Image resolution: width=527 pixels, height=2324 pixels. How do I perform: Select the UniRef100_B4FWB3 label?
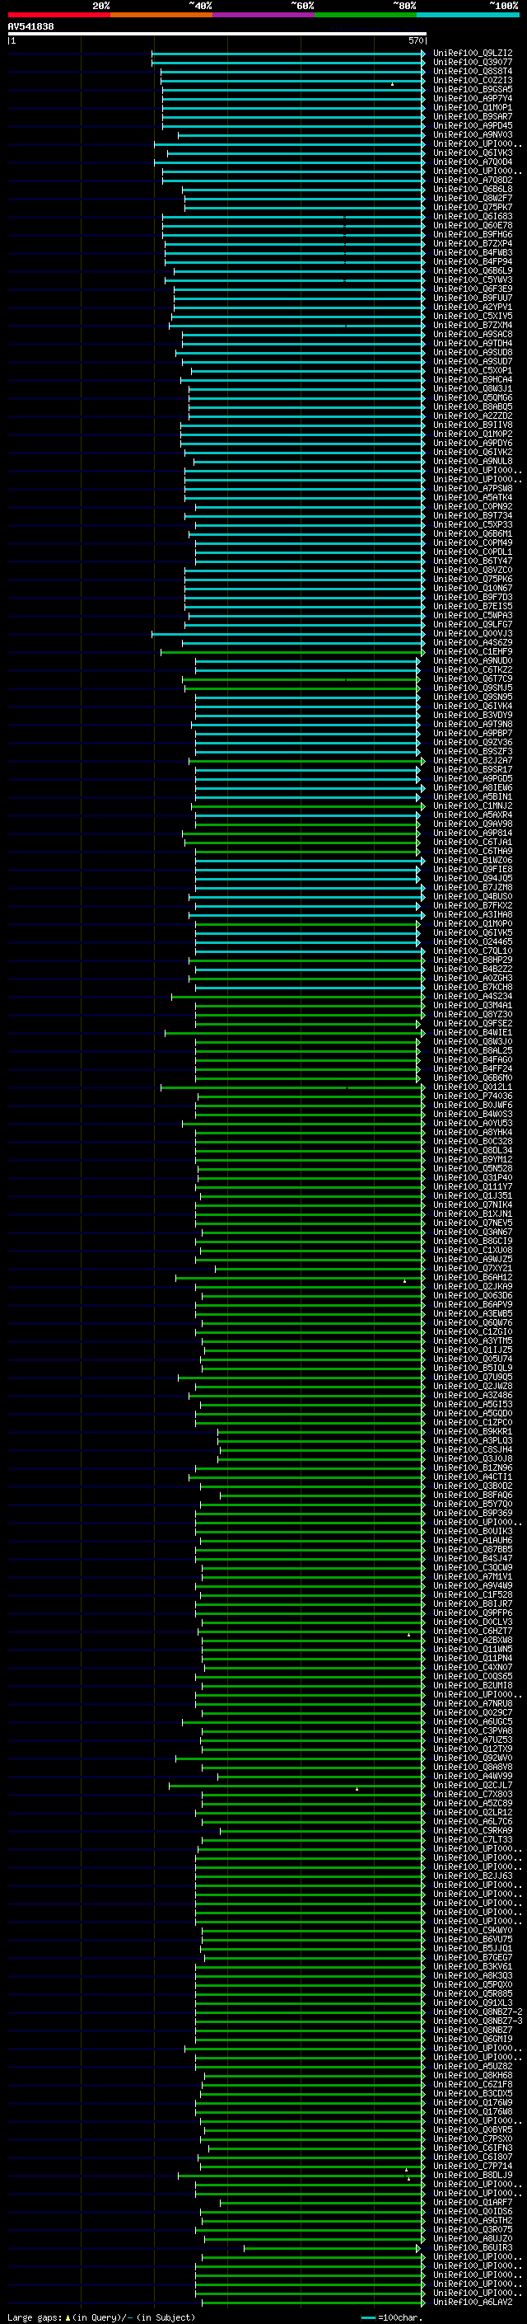pos(473,252)
